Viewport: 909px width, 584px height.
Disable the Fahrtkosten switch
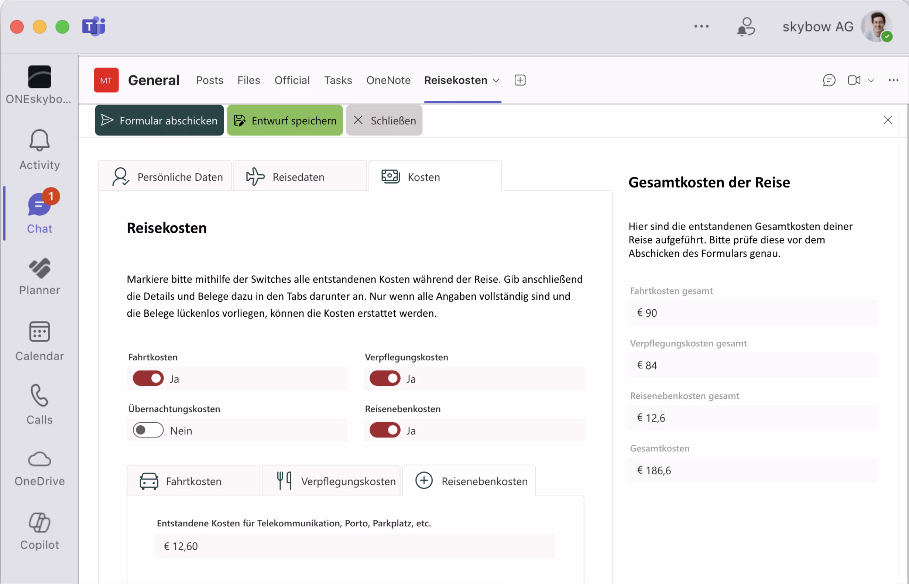(x=148, y=378)
